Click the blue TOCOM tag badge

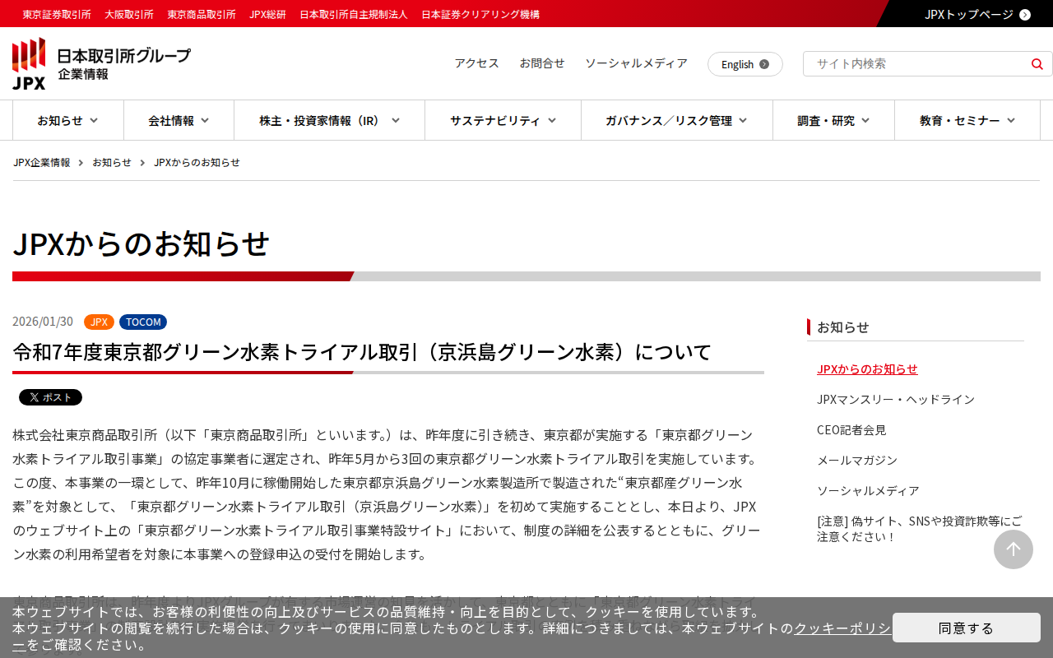coord(143,322)
